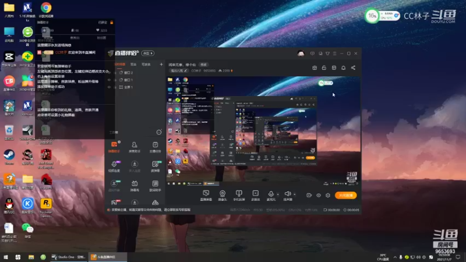Viewport: 466px width, 262px height.
Task: Switch to the third scene tab
Action: pyautogui.click(x=146, y=65)
